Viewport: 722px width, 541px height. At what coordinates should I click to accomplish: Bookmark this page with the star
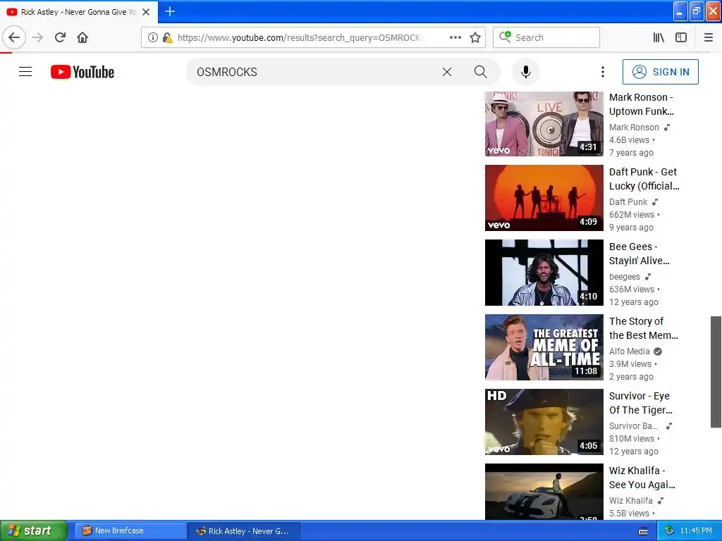[x=475, y=37]
